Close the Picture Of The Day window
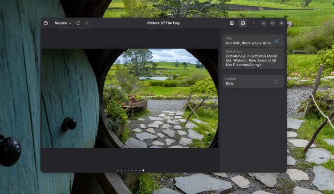The width and height of the screenshot is (334, 194). click(282, 23)
